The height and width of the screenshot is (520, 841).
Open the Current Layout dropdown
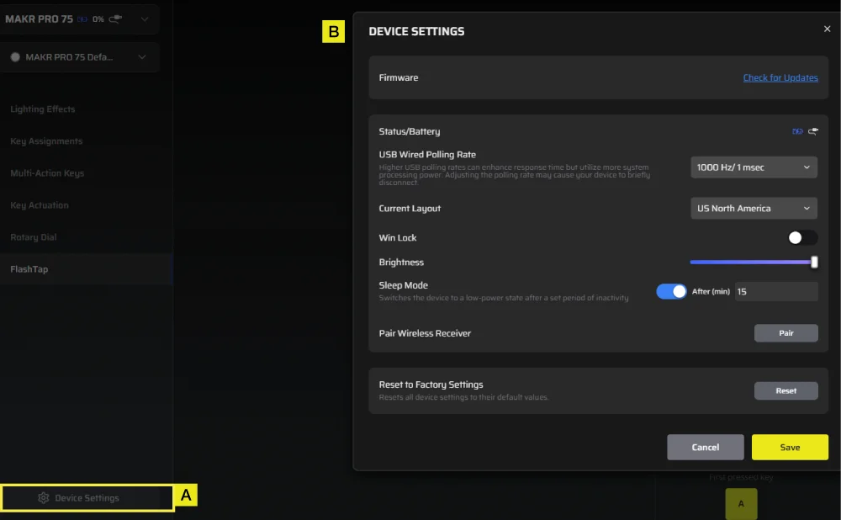(754, 208)
